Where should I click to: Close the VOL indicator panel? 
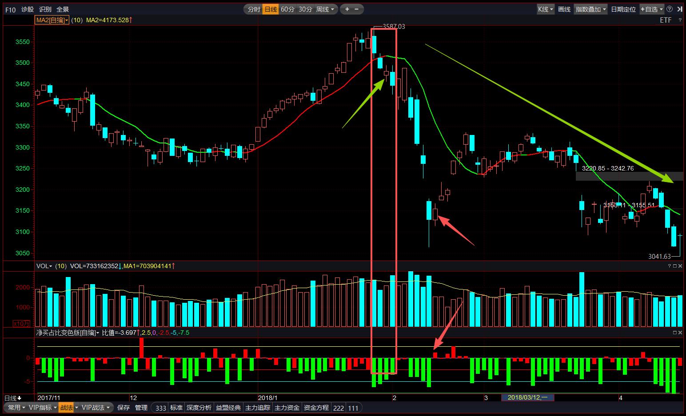click(680, 266)
